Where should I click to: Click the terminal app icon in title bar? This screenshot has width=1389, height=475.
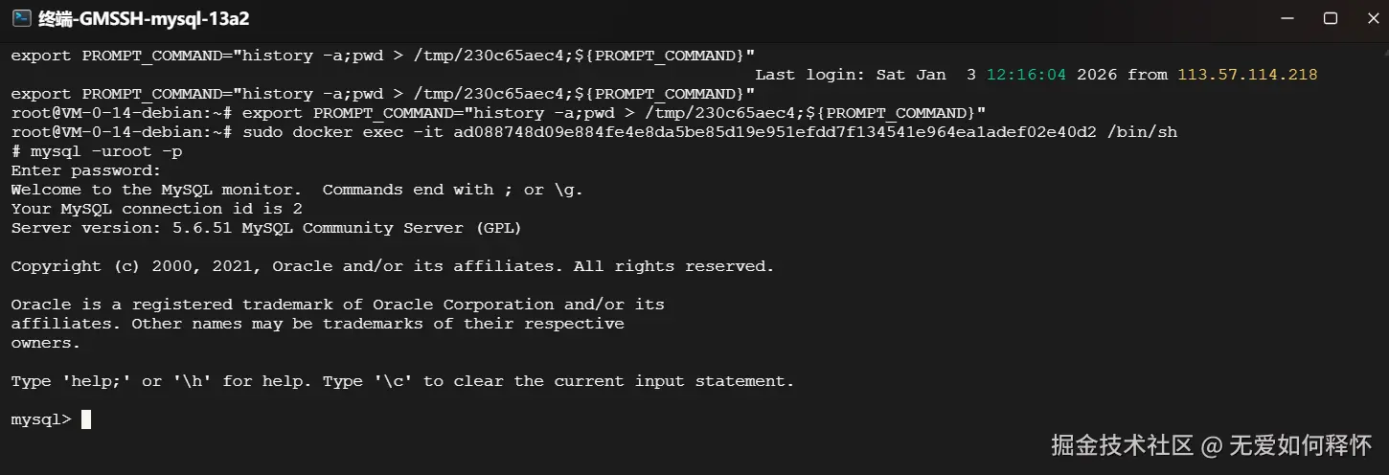(20, 18)
